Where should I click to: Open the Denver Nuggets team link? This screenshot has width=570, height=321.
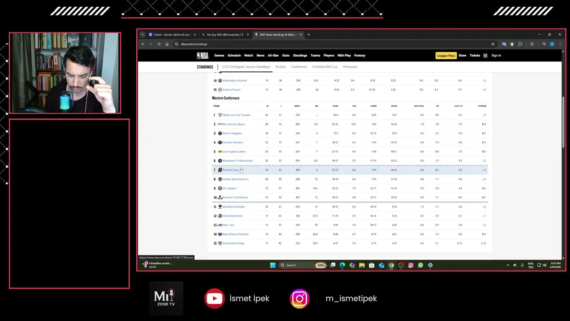click(x=232, y=133)
